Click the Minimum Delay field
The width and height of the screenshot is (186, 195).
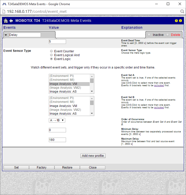point(57,130)
